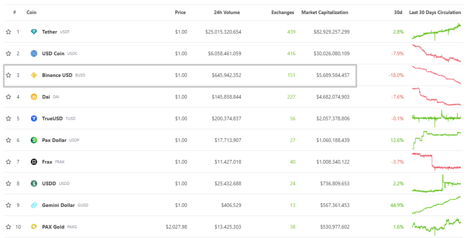The image size is (467, 238).
Task: Sort table by Coin column header
Action: 31,12
